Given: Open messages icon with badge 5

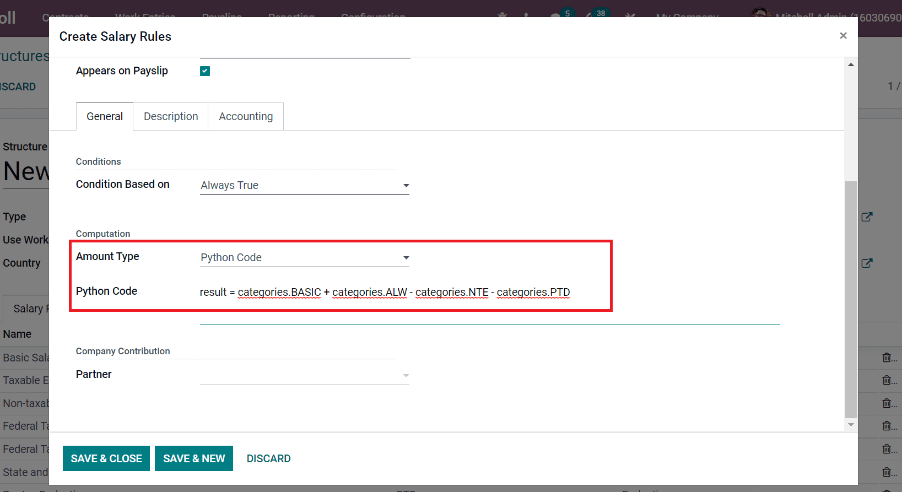Looking at the screenshot, I should point(557,15).
